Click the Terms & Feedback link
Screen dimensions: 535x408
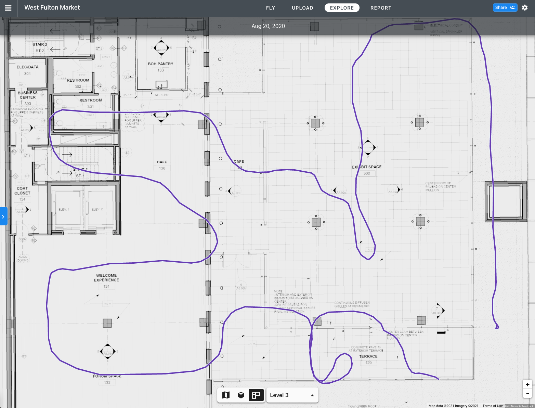pos(522,406)
